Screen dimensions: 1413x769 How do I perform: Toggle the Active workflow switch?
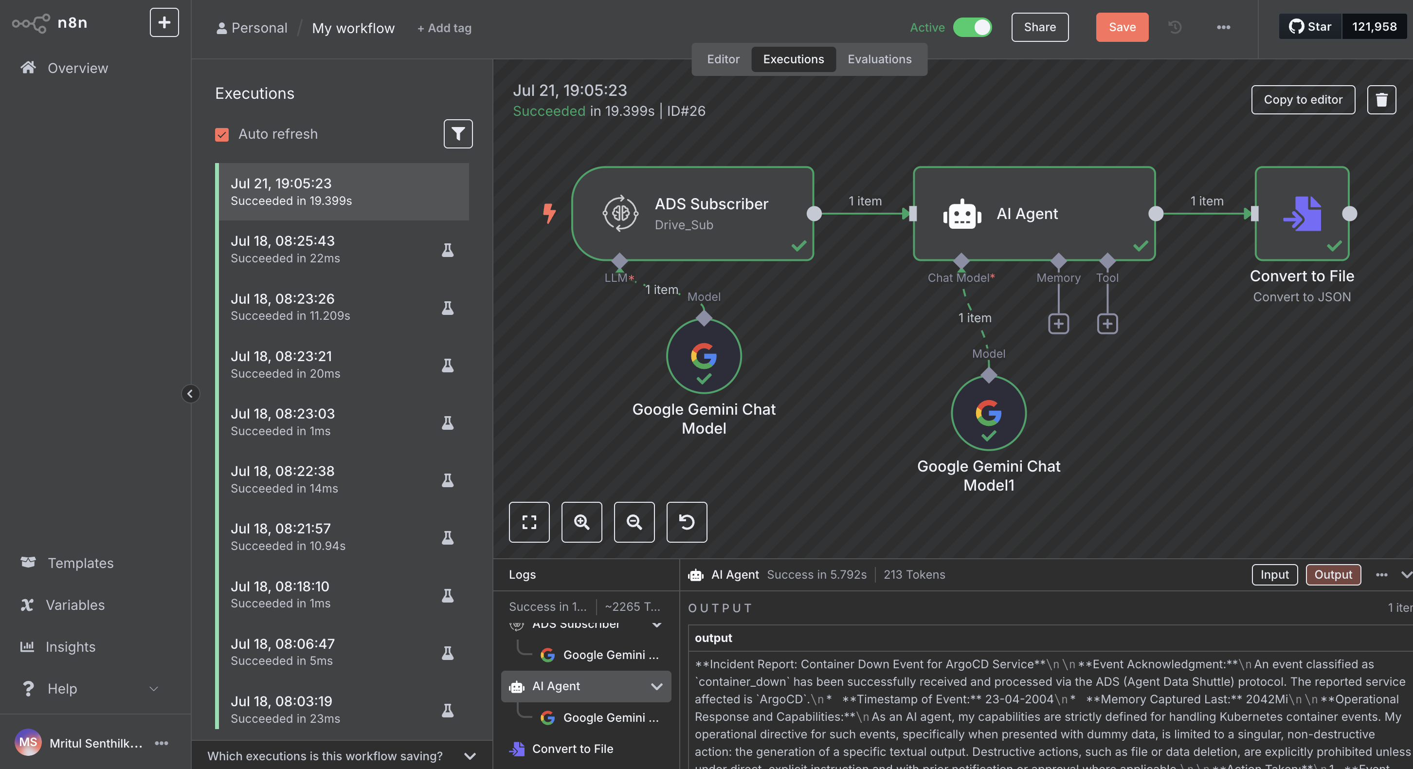pos(972,27)
